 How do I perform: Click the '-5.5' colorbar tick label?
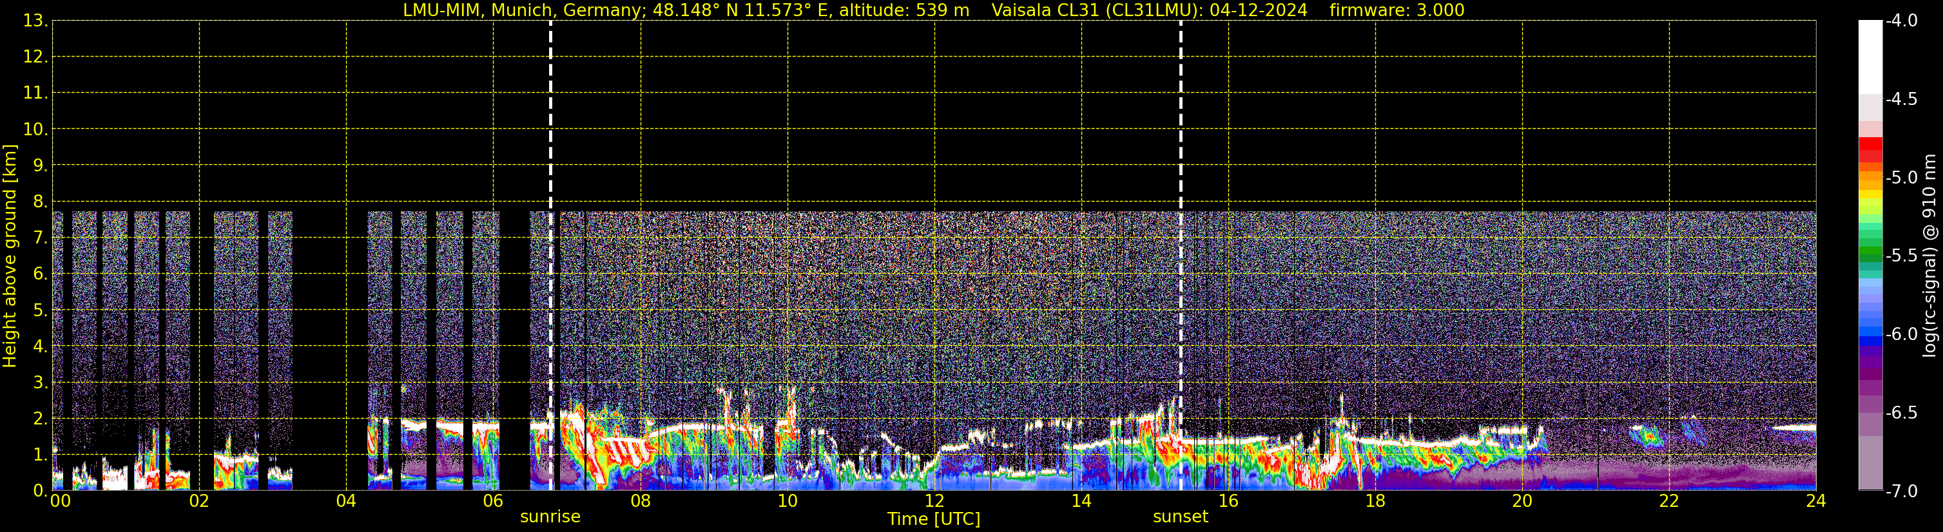(1902, 256)
